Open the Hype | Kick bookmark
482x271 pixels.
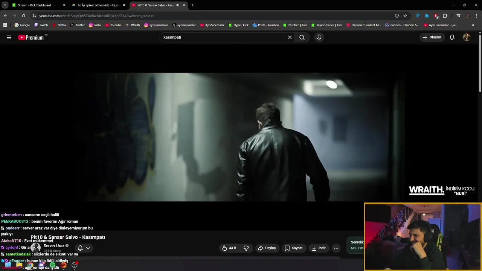point(238,25)
